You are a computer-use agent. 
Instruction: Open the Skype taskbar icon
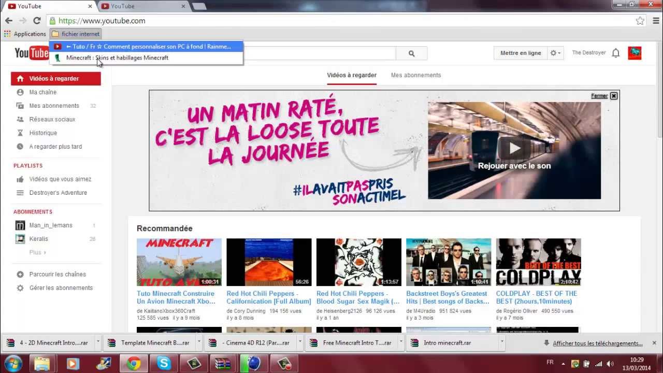pyautogui.click(x=164, y=363)
